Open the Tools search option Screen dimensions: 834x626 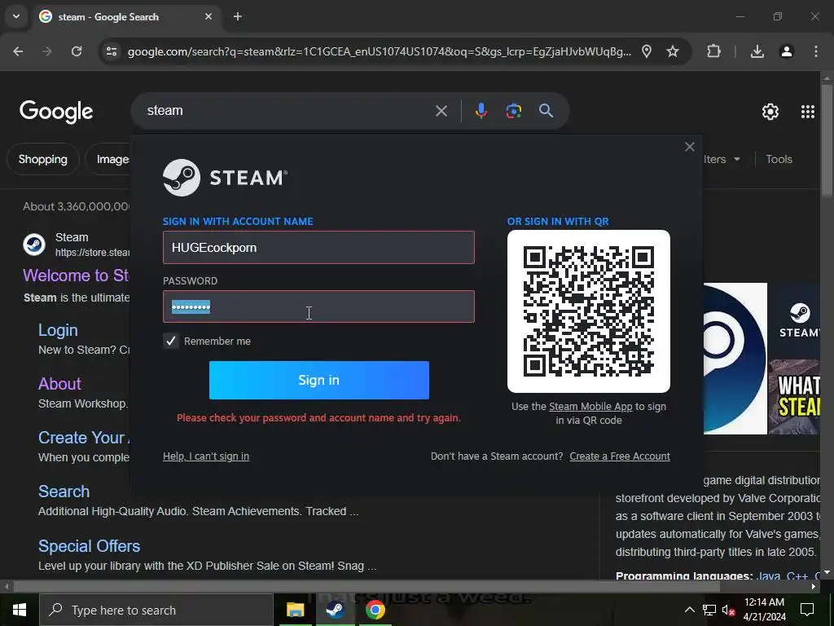(x=779, y=159)
